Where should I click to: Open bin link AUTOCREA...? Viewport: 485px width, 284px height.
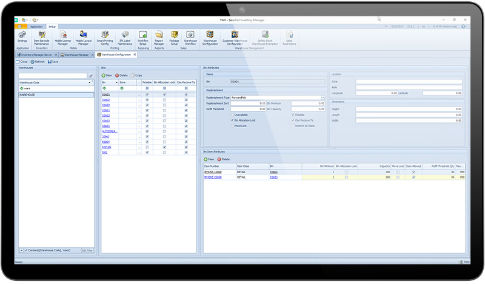pyautogui.click(x=110, y=131)
